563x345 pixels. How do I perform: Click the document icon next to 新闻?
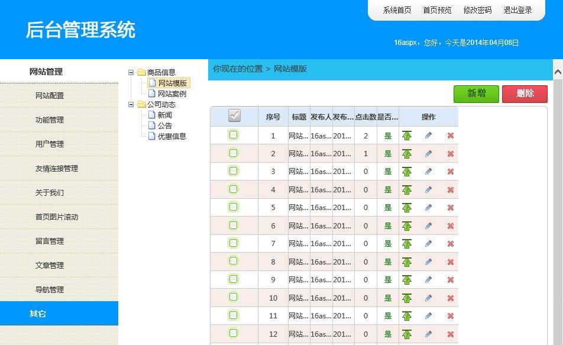(153, 114)
